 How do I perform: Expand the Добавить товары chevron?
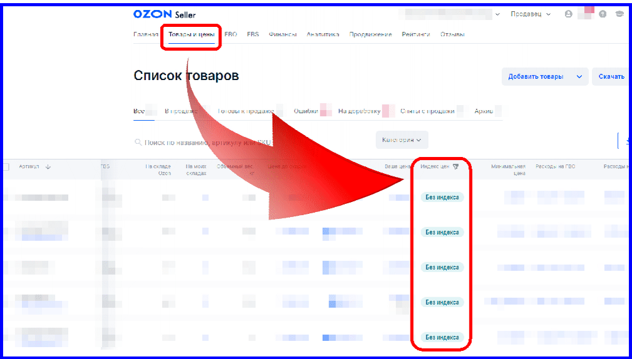[x=579, y=76]
